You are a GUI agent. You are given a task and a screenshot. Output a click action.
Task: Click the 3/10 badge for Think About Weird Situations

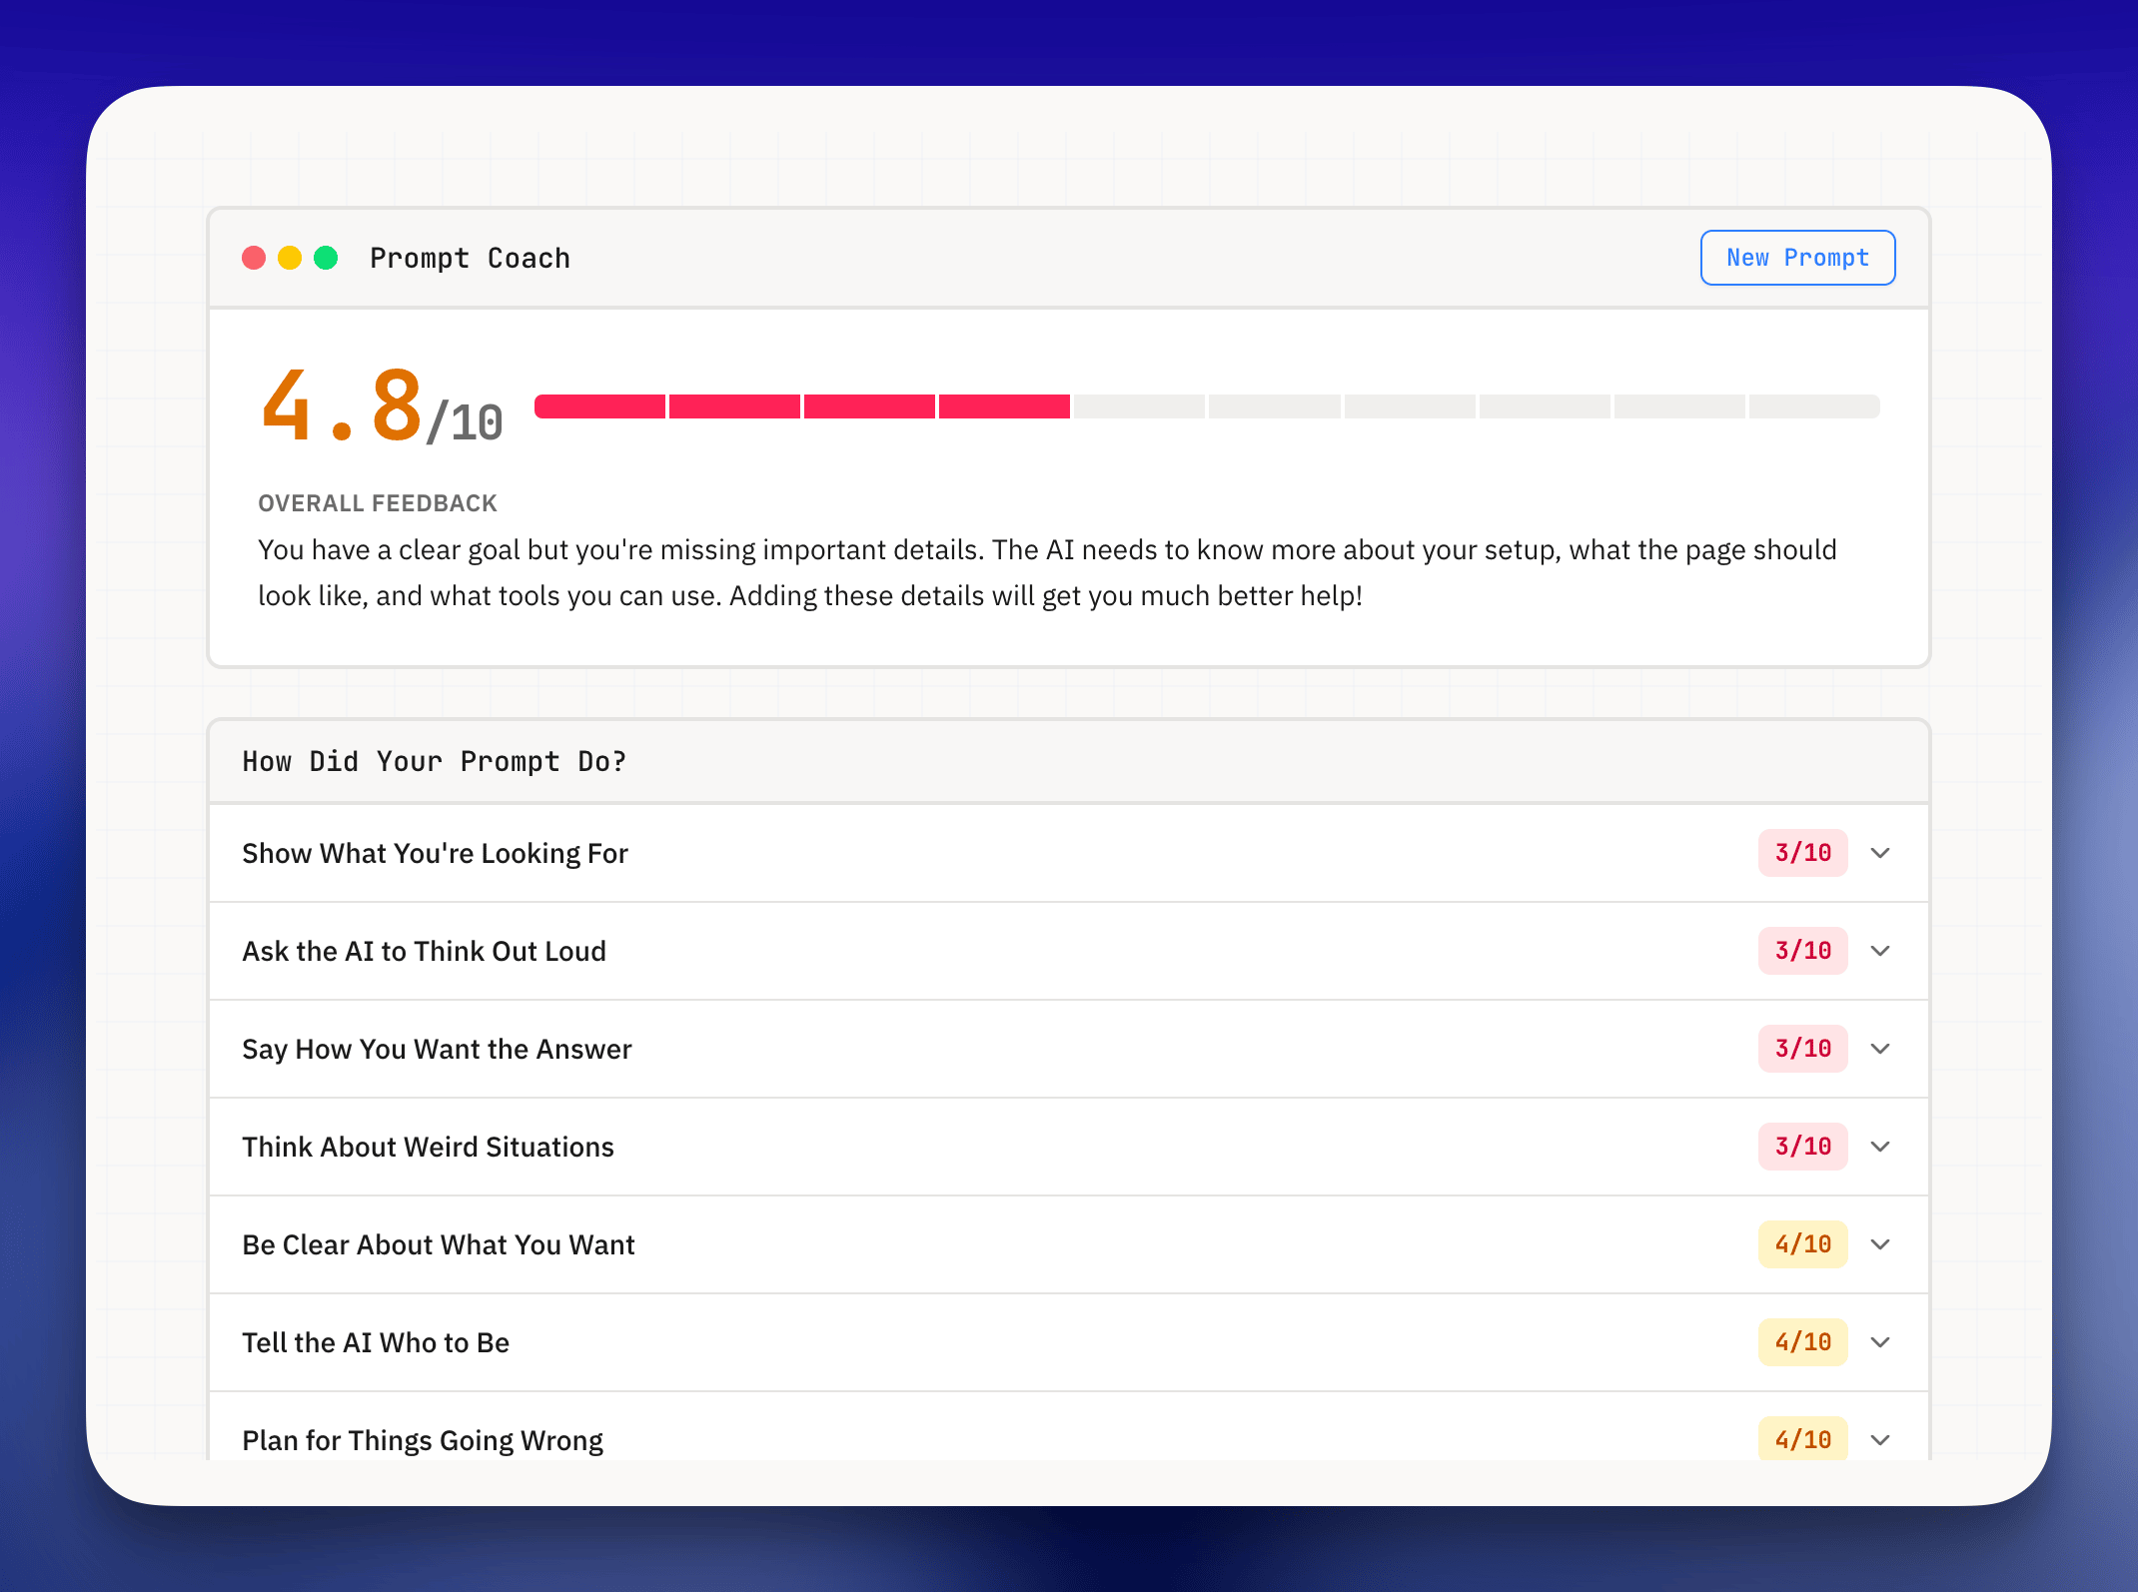point(1802,1147)
